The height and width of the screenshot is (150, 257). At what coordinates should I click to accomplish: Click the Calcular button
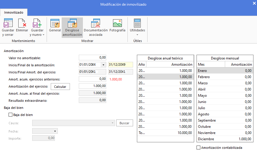pyautogui.click(x=60, y=87)
